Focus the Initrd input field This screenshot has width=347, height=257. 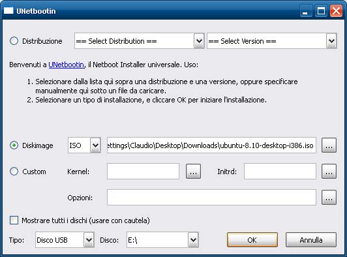pos(280,172)
